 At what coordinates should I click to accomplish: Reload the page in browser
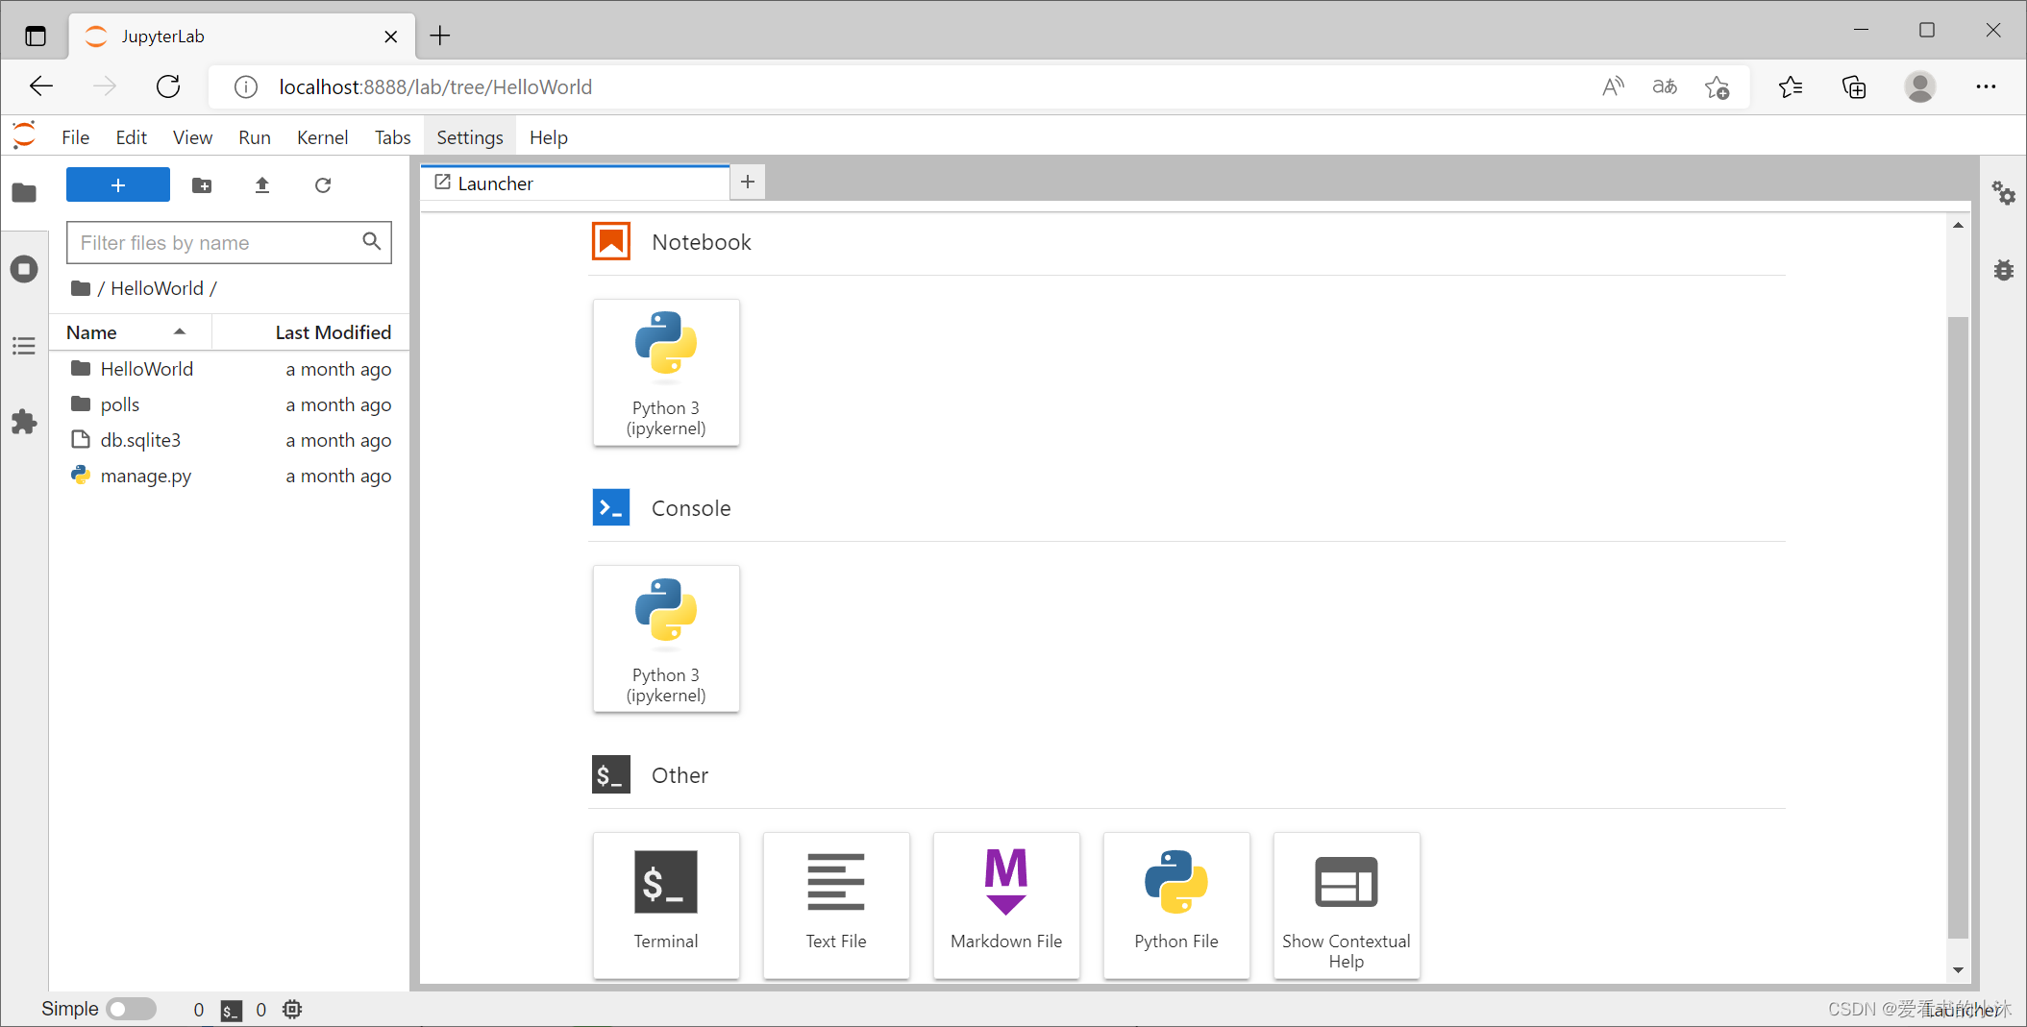[x=168, y=86]
